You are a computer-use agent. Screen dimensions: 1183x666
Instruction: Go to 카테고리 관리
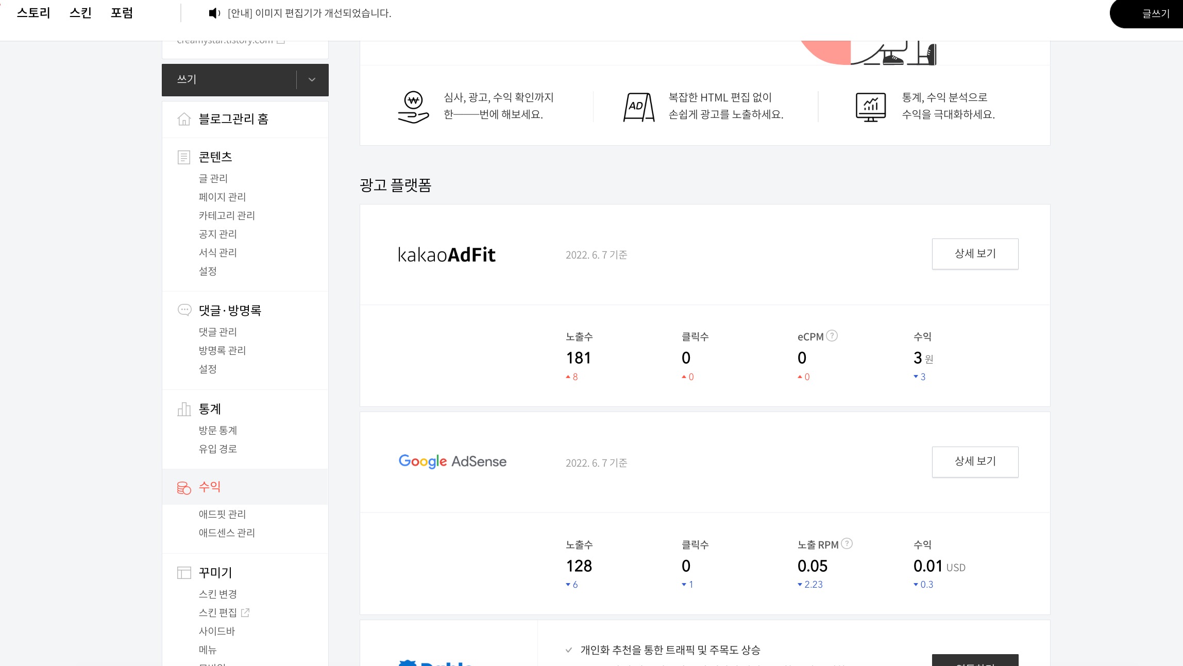click(x=227, y=215)
